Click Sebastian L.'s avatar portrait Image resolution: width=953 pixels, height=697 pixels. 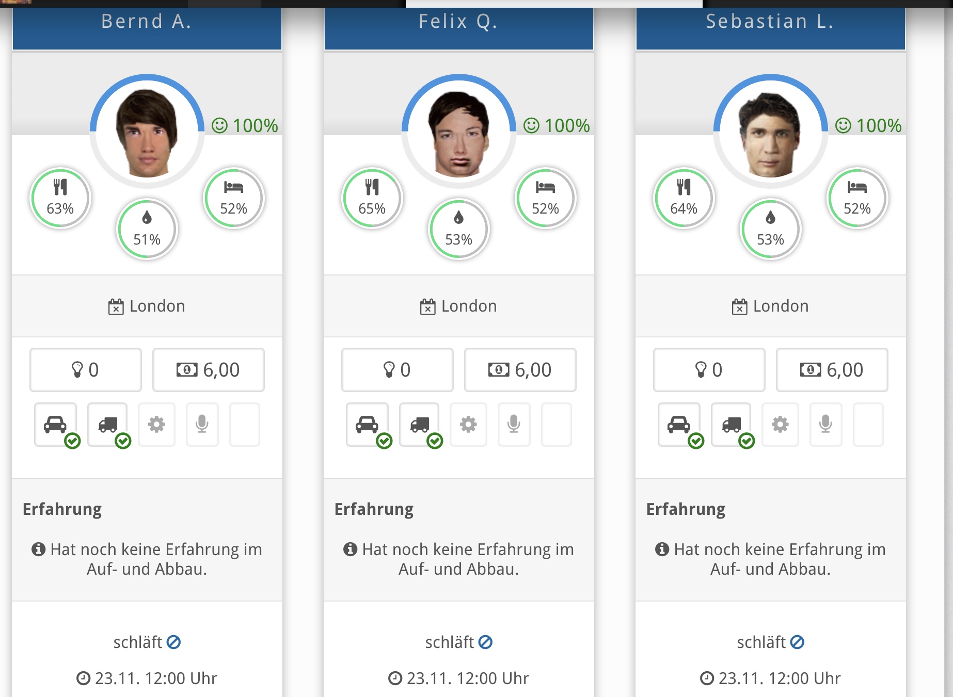click(770, 133)
